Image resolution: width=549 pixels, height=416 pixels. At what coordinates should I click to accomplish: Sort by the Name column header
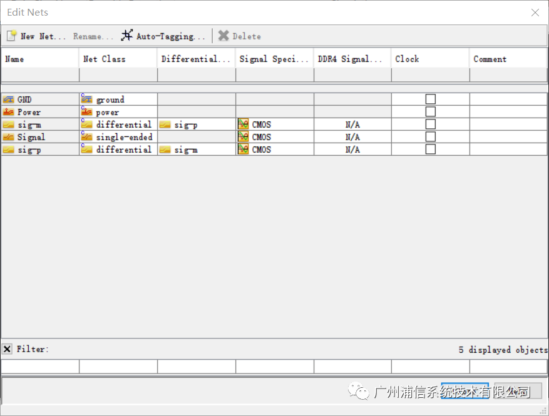(x=40, y=59)
